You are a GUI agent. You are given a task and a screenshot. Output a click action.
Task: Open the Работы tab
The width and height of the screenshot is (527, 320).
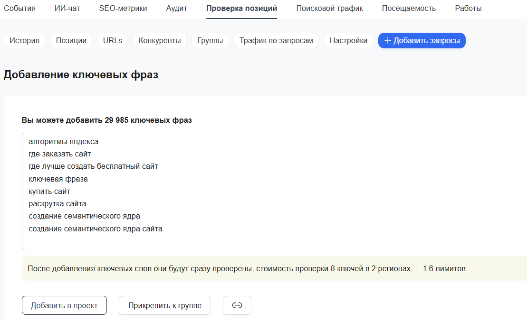pyautogui.click(x=468, y=9)
